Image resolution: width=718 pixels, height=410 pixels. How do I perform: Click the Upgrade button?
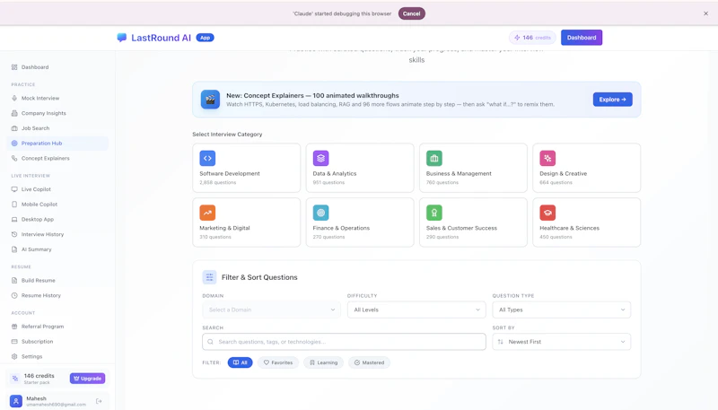tap(87, 379)
